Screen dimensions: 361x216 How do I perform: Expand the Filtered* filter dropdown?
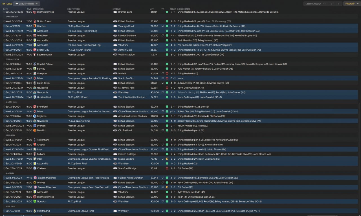click(x=352, y=4)
